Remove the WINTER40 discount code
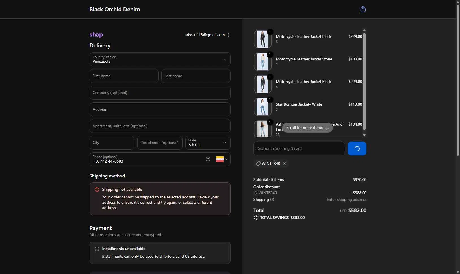The height and width of the screenshot is (274, 460). coord(285,164)
